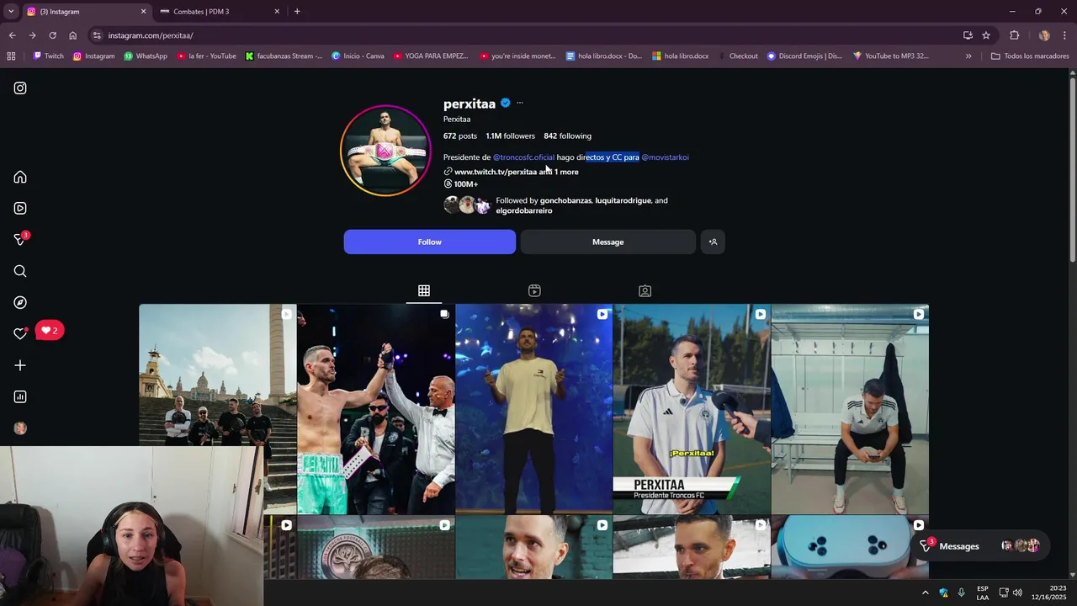View the 1.1M followers list
Image resolution: width=1077 pixels, height=606 pixels.
point(510,136)
